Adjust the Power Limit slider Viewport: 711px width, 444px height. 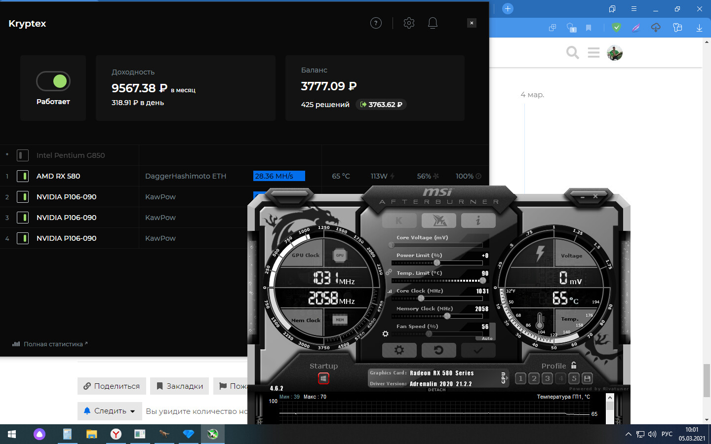point(437,262)
